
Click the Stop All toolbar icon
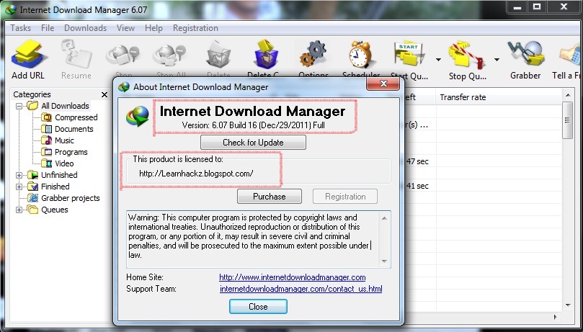(171, 54)
